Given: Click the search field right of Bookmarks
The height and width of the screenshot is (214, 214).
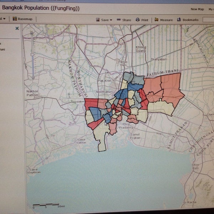Looking at the screenshot, I should click(x=209, y=20).
